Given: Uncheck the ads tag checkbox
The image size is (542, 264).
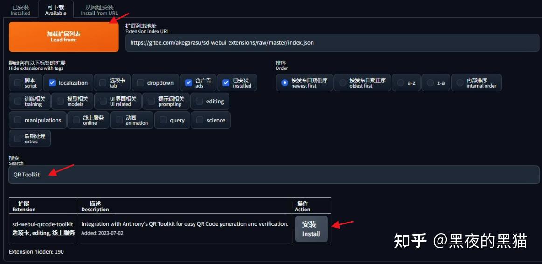Looking at the screenshot, I should (x=188, y=83).
